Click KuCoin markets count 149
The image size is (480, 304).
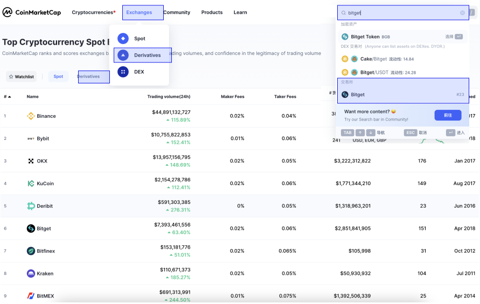422,183
